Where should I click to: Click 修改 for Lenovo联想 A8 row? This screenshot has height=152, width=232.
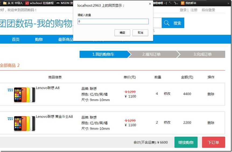coord(167,94)
